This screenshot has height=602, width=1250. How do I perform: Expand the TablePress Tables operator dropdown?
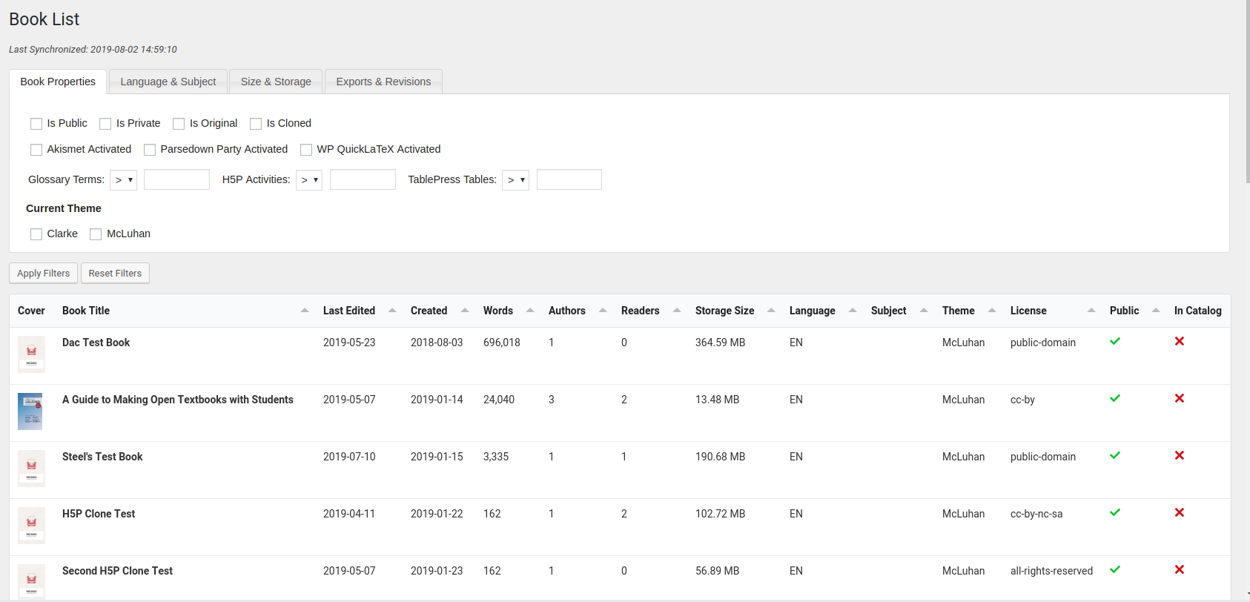tap(515, 180)
